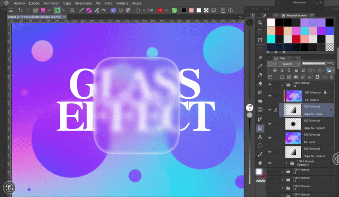Screen dimensions: 339x197
Task: Open the Capa menu in the menu bar
Action: tap(67, 3)
